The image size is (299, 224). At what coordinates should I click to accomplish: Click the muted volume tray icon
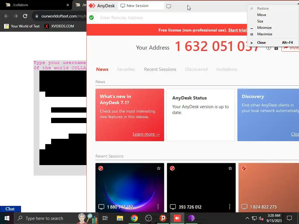(x=261, y=218)
